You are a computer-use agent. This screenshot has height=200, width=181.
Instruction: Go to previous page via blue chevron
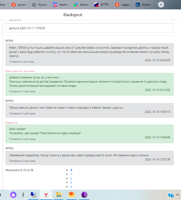tap(71, 170)
